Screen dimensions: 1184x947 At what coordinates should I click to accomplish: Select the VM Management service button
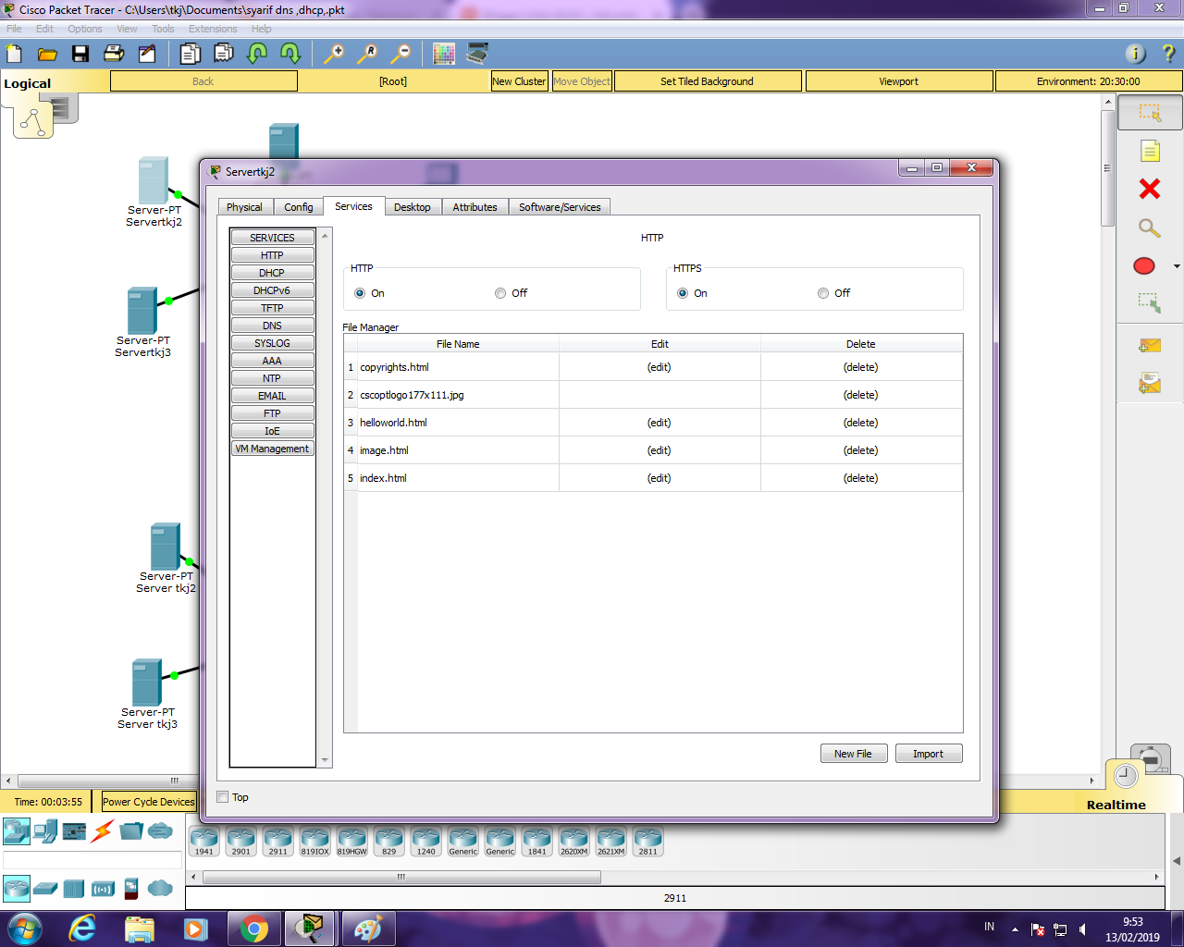(272, 449)
